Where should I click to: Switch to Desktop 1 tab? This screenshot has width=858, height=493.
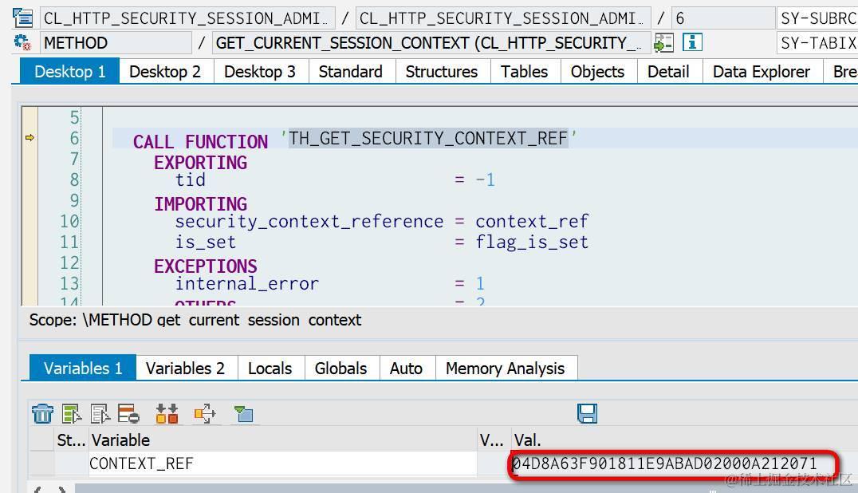click(x=69, y=72)
